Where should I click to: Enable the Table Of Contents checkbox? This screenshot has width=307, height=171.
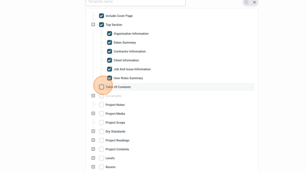101,87
